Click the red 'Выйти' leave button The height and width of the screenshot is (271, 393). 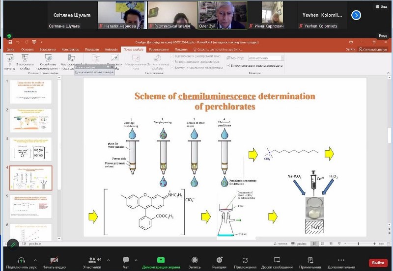tap(378, 263)
